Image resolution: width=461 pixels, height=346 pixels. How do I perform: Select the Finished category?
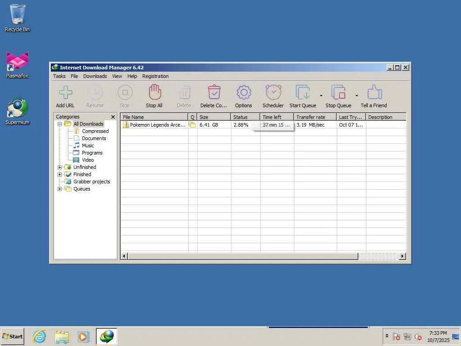82,174
